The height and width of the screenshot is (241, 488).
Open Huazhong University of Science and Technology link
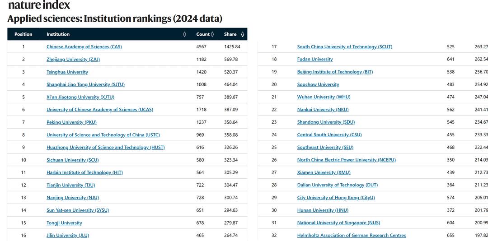(106, 148)
